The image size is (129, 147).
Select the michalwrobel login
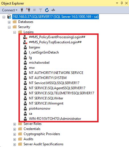click(x=39, y=63)
